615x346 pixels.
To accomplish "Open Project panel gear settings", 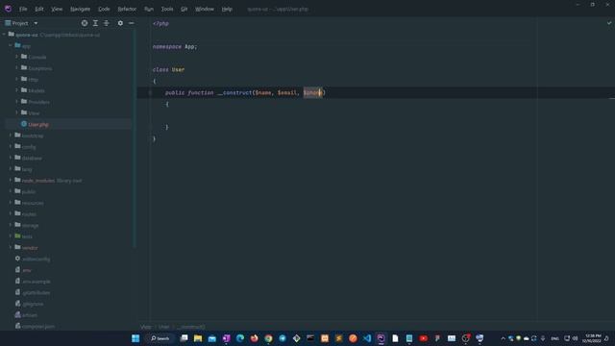I will 120,23.
